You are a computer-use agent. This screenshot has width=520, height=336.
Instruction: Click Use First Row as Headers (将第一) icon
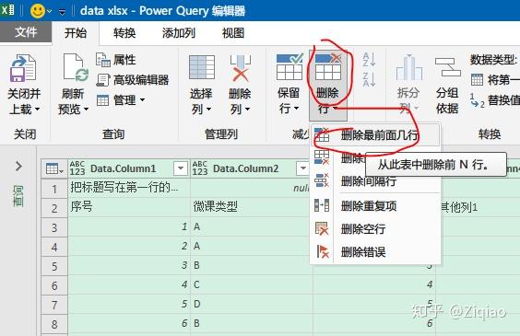click(478, 80)
